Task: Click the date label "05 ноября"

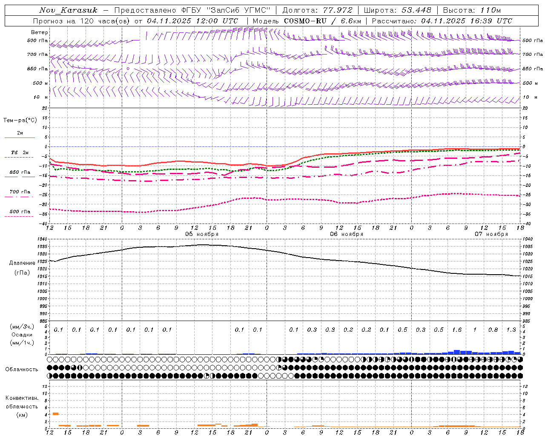Action: 202,234
